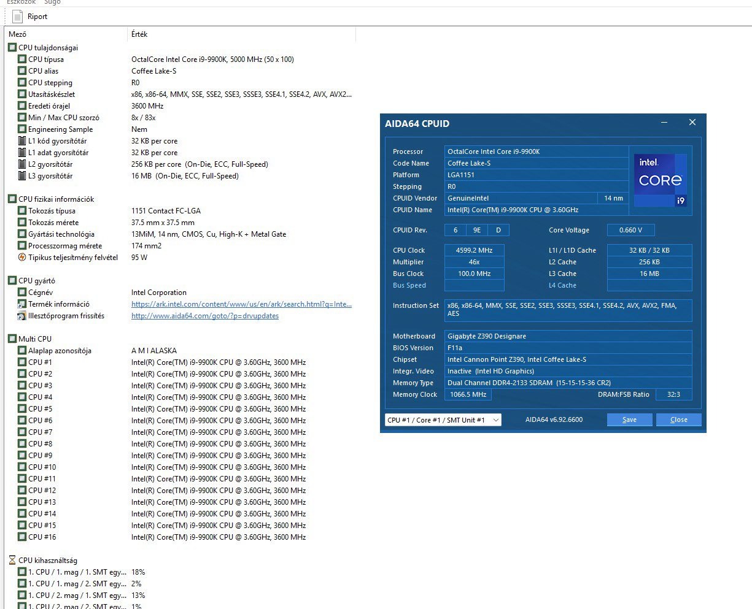Click the Illesztőprogram frissítés row icon
The height and width of the screenshot is (609, 752).
click(x=22, y=315)
